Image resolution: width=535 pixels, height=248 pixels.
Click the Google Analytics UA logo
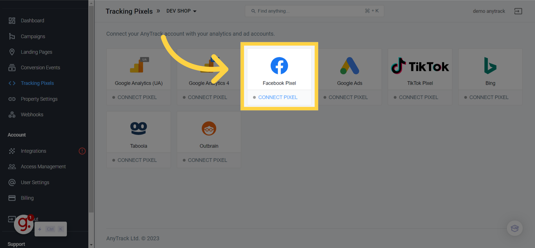tap(139, 65)
